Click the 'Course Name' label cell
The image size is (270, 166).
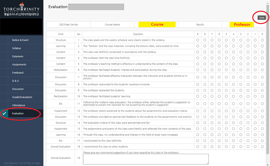point(112,25)
